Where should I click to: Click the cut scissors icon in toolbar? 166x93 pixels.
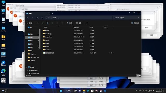(37, 23)
